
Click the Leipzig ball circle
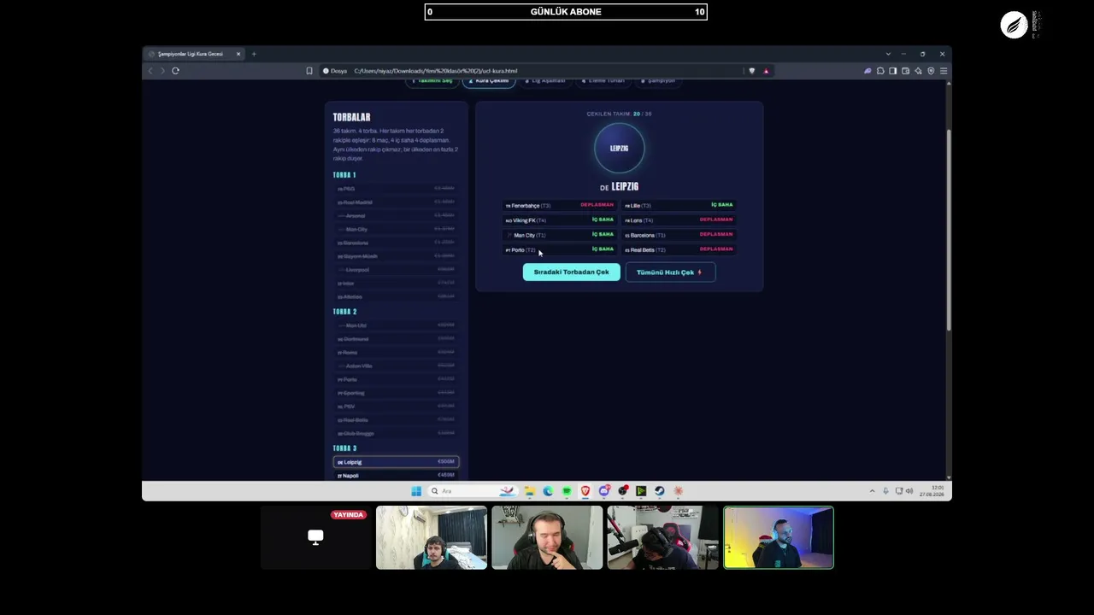620,148
